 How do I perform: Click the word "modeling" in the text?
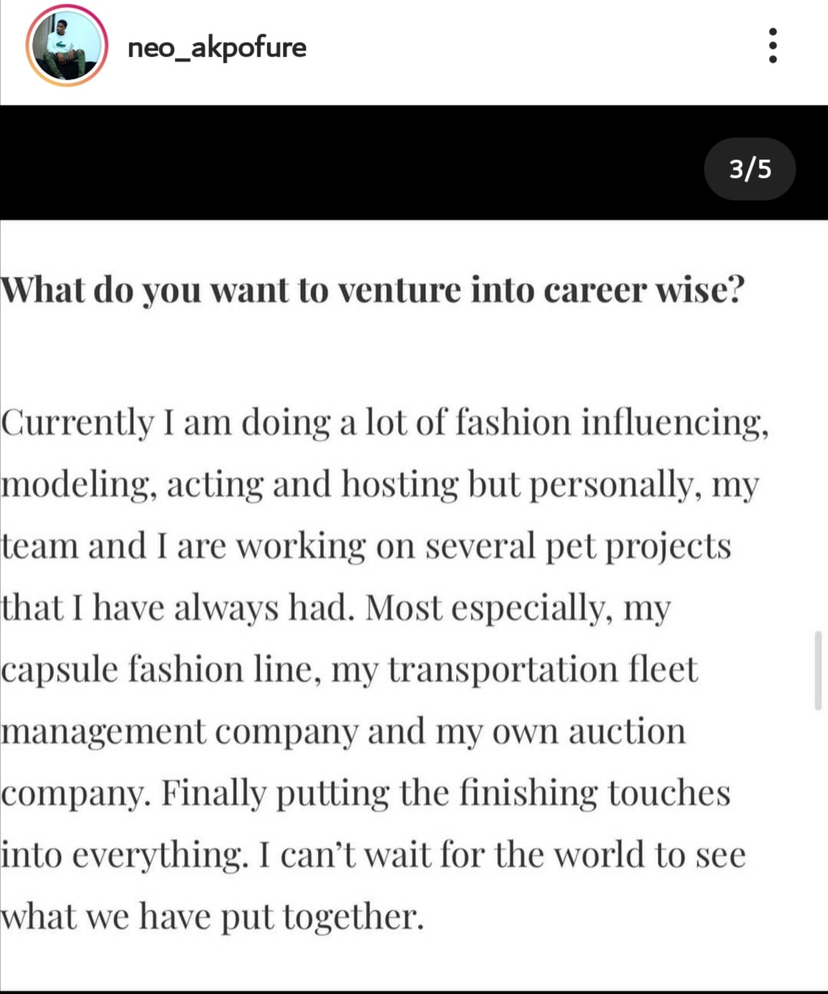coord(77,485)
